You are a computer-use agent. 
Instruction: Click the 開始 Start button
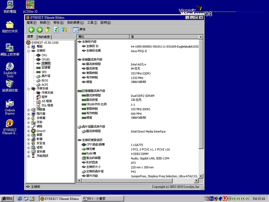[x=7, y=199]
